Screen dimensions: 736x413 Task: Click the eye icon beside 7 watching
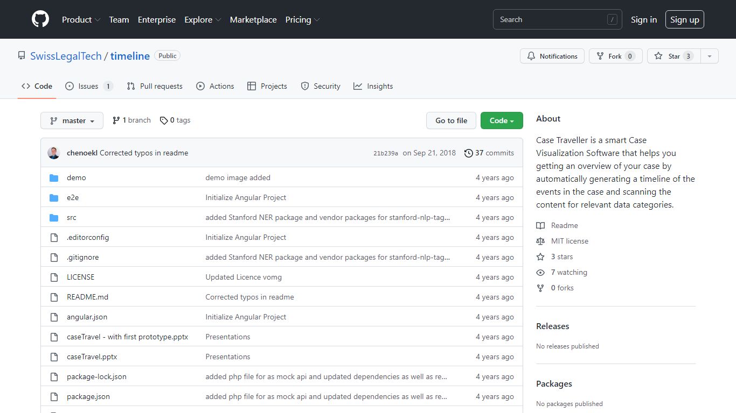coord(540,272)
